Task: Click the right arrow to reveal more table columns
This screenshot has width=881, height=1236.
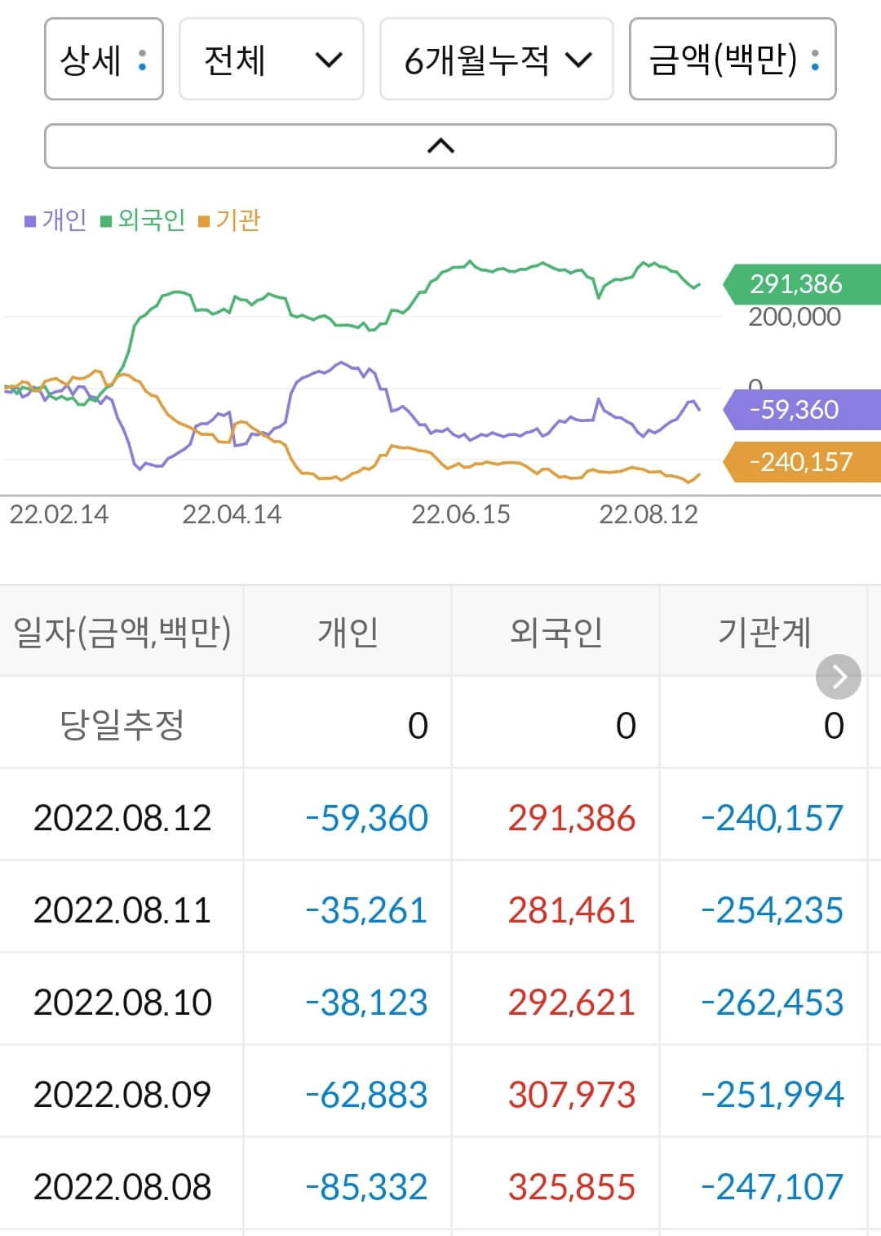Action: 837,676
